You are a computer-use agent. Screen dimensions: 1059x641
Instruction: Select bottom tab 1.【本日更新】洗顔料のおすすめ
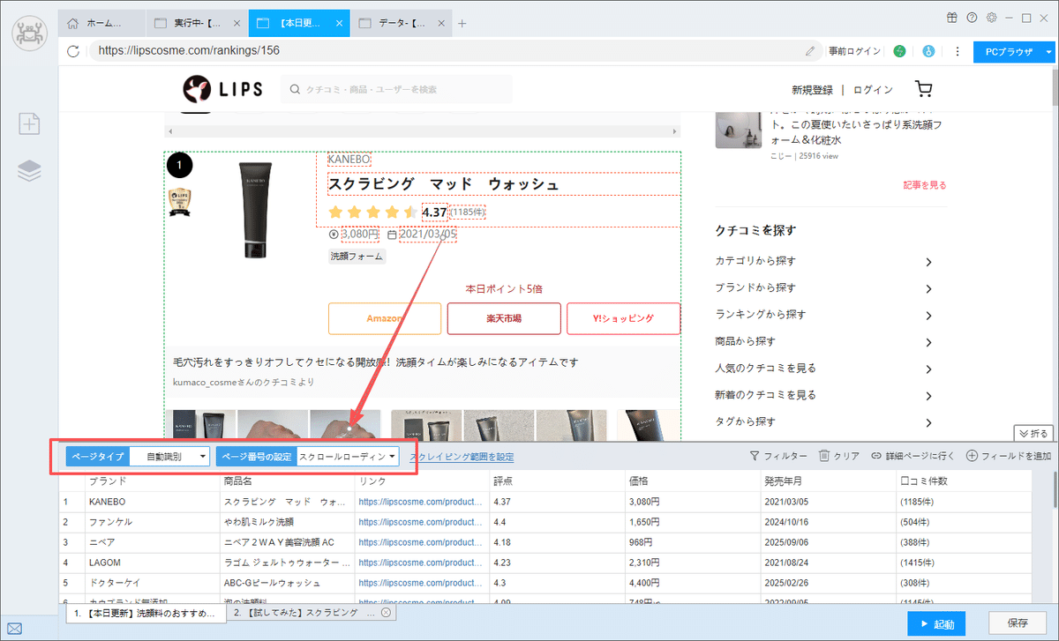tap(146, 612)
